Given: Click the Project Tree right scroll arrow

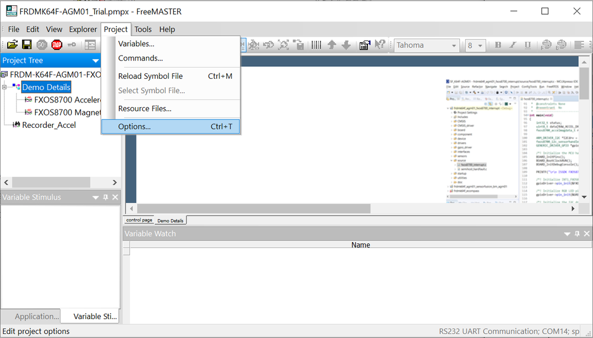Looking at the screenshot, I should (115, 182).
